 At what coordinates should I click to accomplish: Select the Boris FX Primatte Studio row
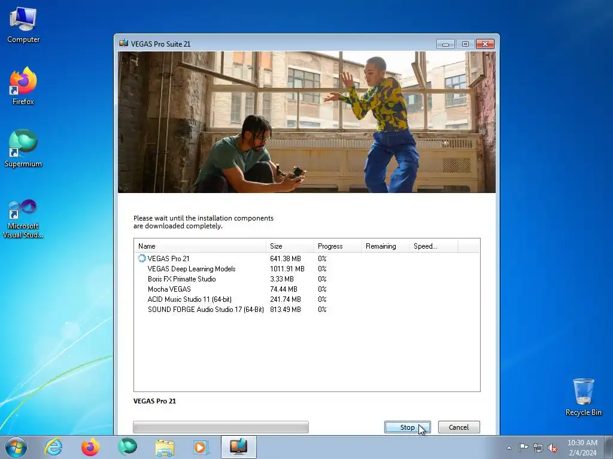click(306, 279)
